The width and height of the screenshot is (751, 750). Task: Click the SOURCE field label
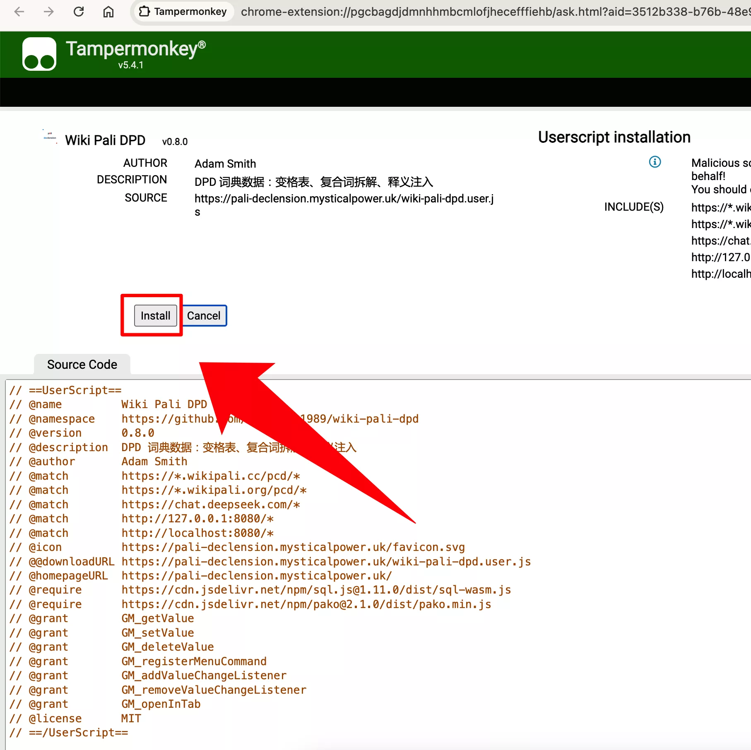146,198
